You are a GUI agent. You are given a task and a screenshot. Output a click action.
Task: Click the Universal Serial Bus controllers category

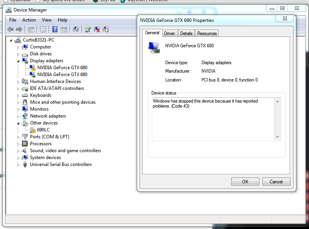61,164
